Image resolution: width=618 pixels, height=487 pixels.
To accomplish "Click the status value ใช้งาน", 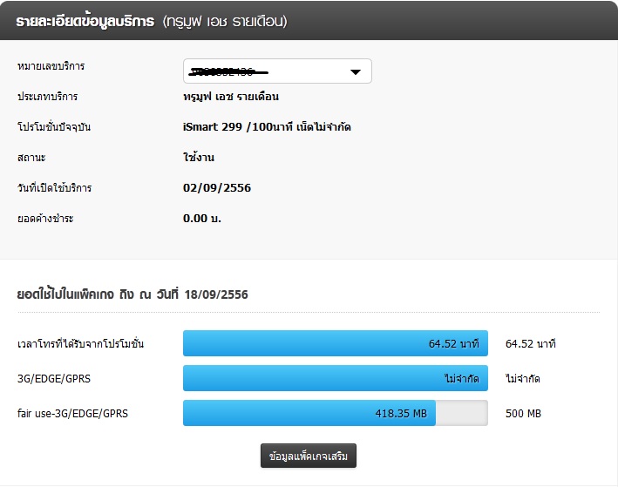I will click(199, 157).
